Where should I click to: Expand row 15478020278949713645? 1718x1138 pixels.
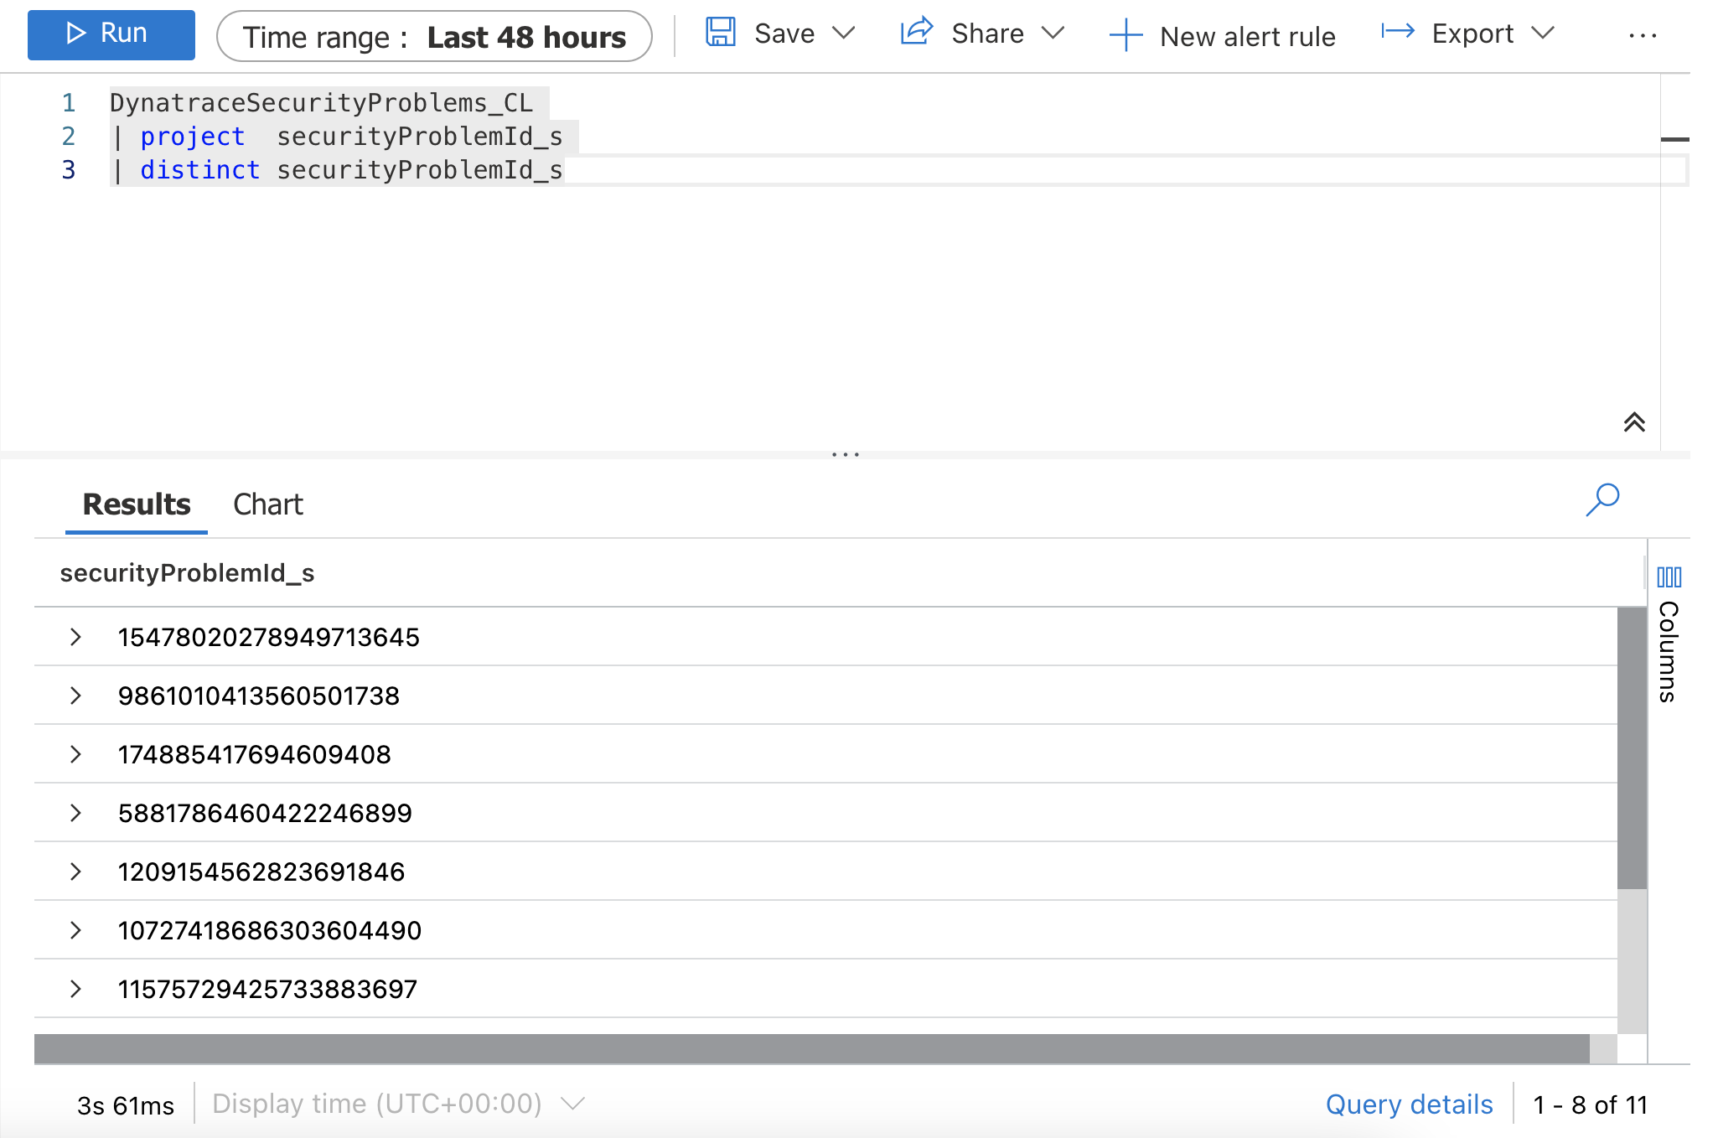click(76, 637)
